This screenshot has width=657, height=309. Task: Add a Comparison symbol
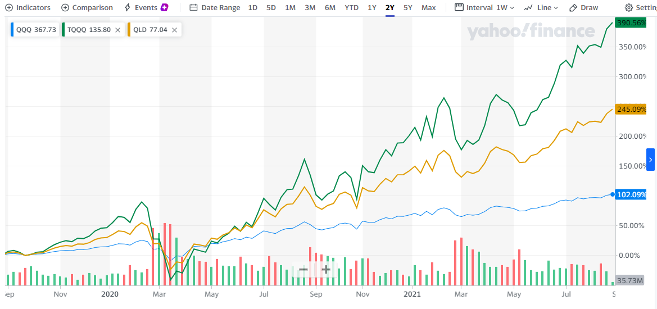click(87, 7)
